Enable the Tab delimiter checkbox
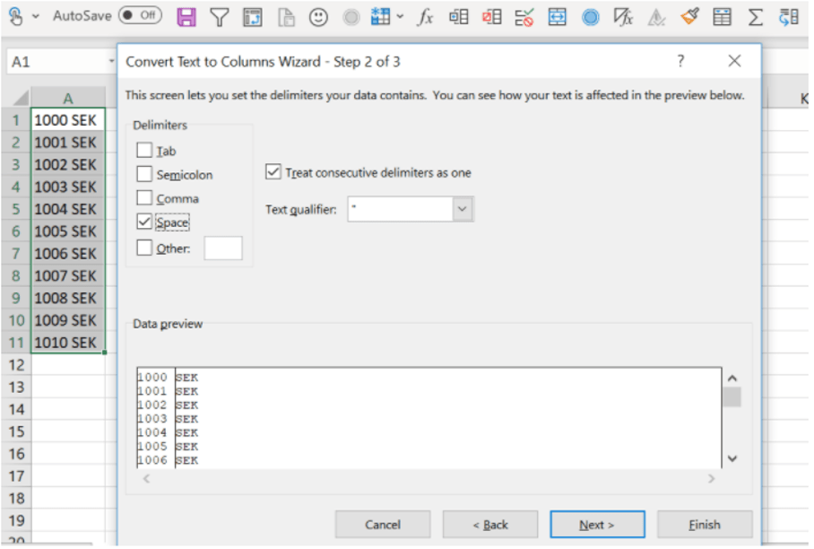The width and height of the screenshot is (814, 549). tap(144, 151)
